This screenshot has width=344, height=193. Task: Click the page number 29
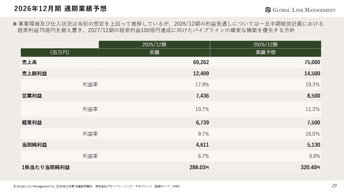(x=334, y=186)
